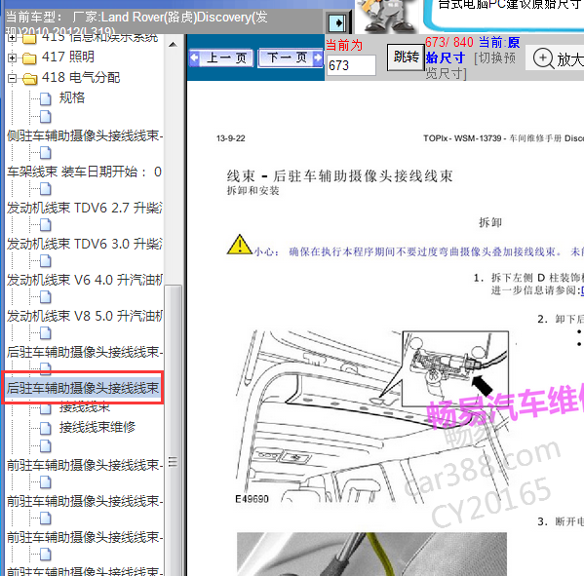Viewport: 584px width, 576px height.
Task: Open 侧驻车辅助摄像头接线线束 entry
Action: (x=85, y=135)
